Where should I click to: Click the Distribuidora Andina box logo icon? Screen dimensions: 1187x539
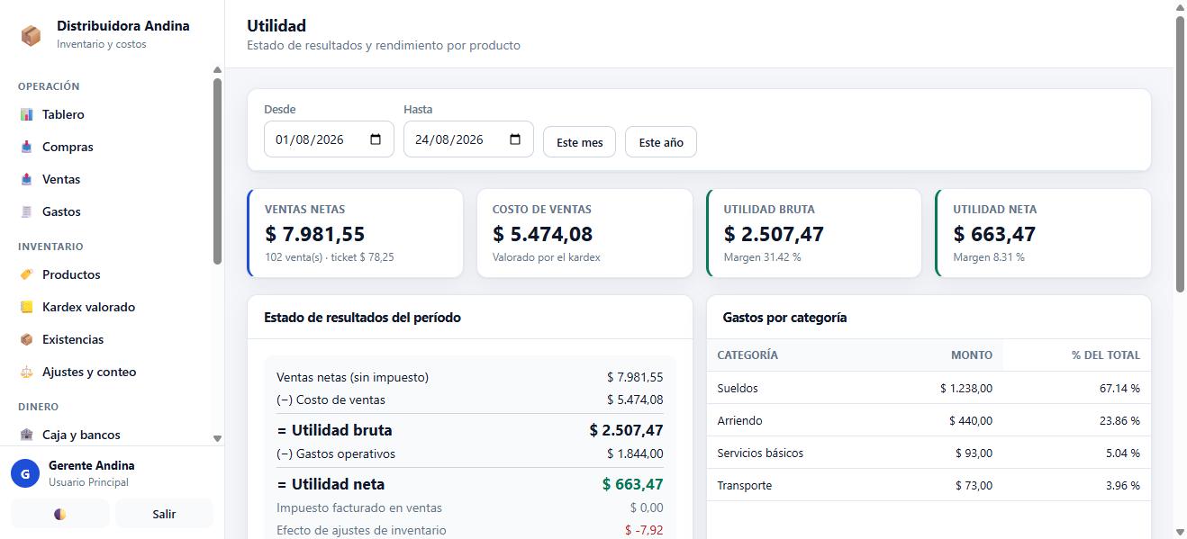pos(31,35)
